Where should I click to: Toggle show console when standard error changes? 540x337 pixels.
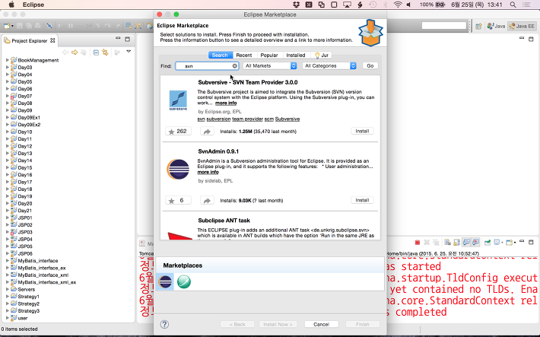(476, 243)
